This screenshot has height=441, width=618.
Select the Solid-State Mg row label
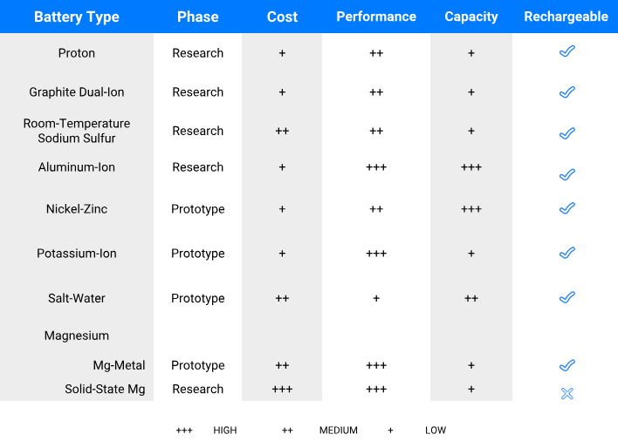pyautogui.click(x=105, y=389)
